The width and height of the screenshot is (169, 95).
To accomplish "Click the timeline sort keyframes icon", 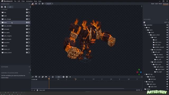I will point(53,77).
